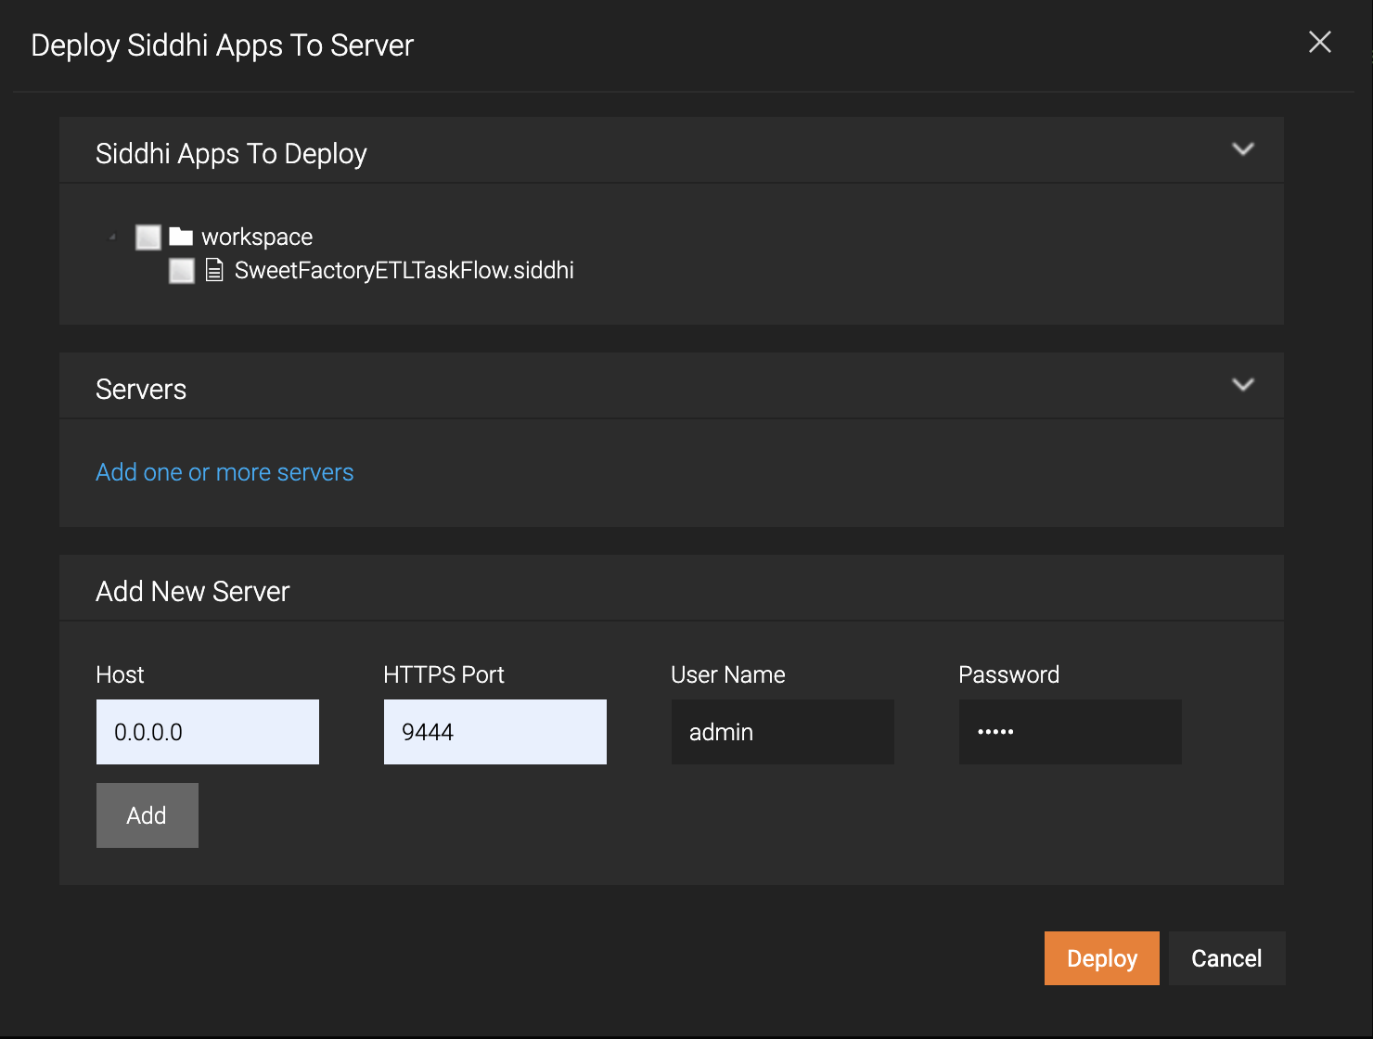1373x1039 pixels.
Task: Focus the HTTPS Port input field
Action: pos(495,732)
